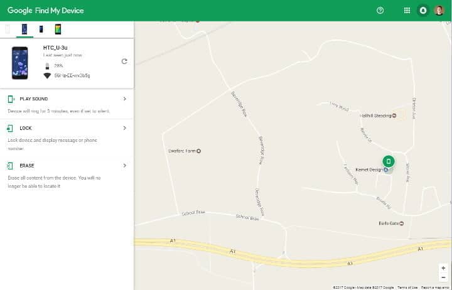This screenshot has width=452, height=290.
Task: Click the Erase device icon
Action: (x=11, y=166)
